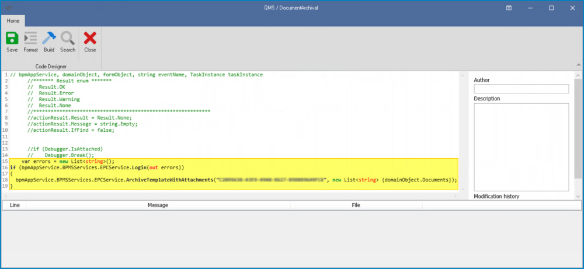Image resolution: width=584 pixels, height=269 pixels.
Task: Click the File column header
Action: pos(356,205)
